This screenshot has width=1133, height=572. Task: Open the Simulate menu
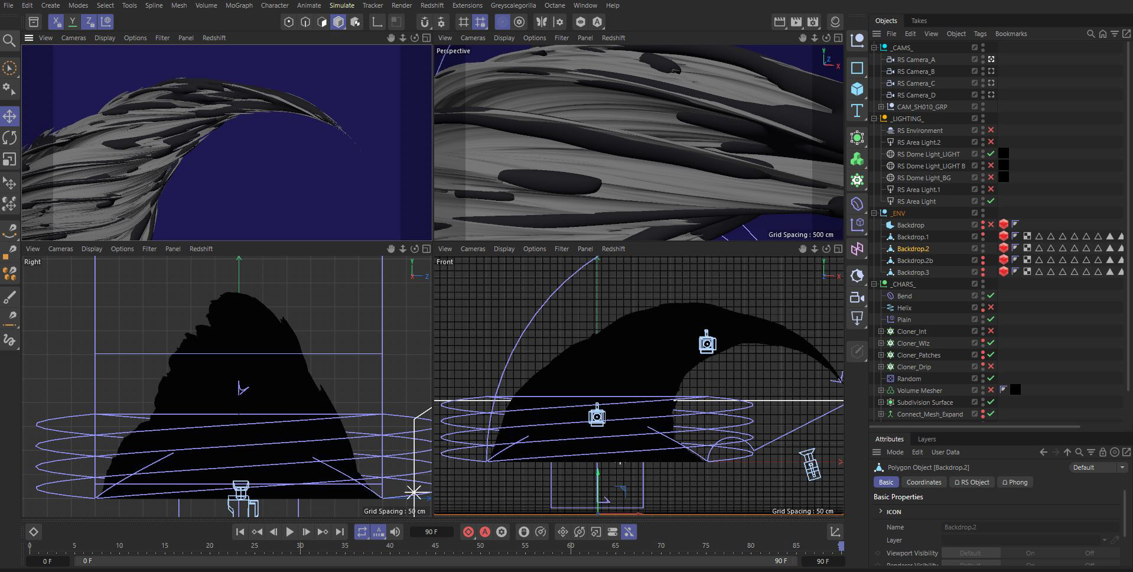click(341, 5)
